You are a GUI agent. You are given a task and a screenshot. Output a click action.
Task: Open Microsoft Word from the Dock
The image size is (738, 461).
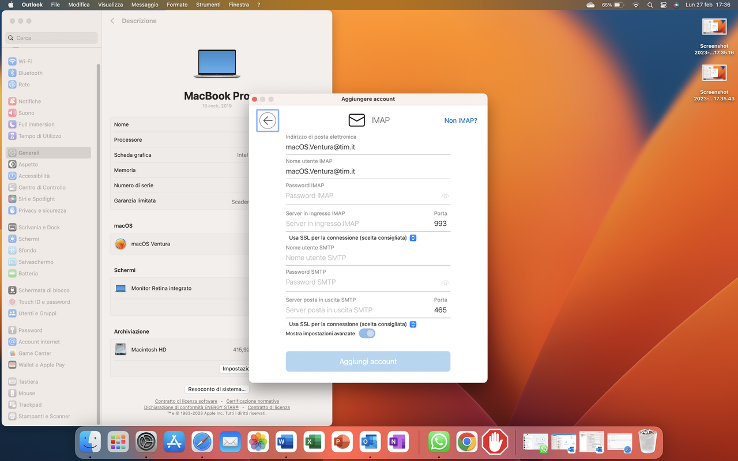point(287,442)
